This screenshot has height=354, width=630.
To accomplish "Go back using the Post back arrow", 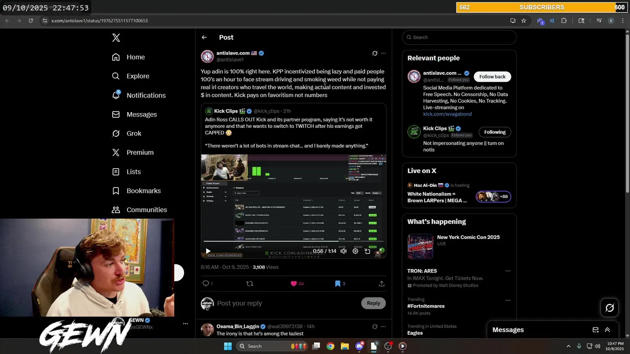I will pos(204,37).
